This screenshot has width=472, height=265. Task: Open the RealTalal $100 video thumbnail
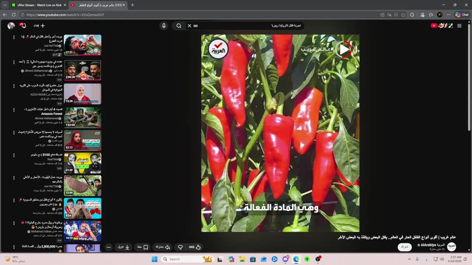(83, 163)
